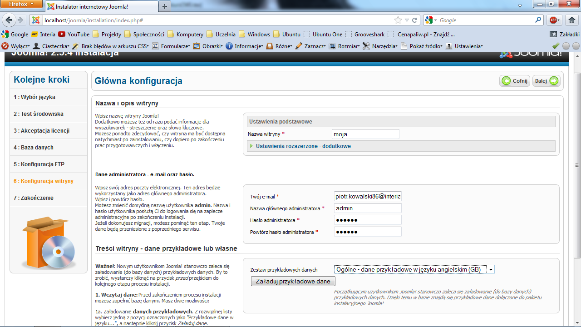This screenshot has width=581, height=327.
Task: Open the Ciasteczka toolbar menu
Action: pos(51,46)
